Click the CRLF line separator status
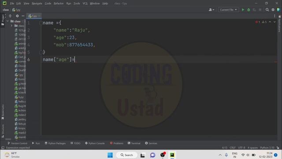The width and height of the screenshot is (282, 159). pos(233,148)
